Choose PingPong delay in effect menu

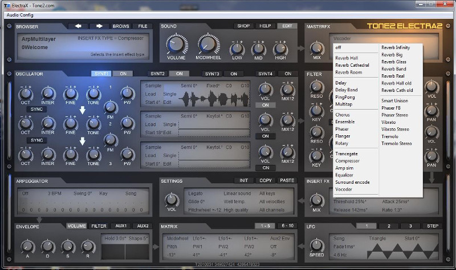click(345, 97)
